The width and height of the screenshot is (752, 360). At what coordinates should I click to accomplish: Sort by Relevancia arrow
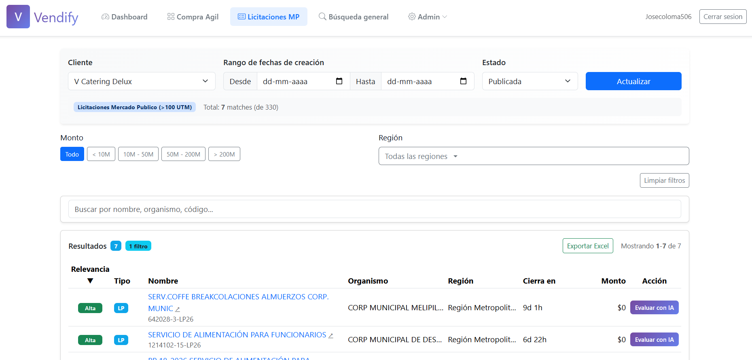(x=90, y=281)
